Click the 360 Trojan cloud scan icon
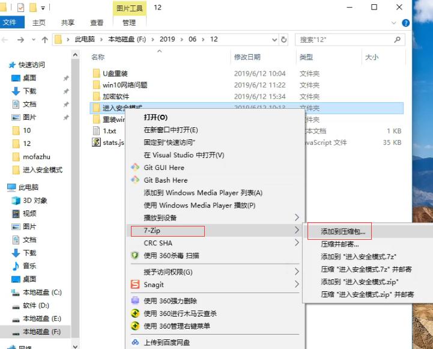This screenshot has height=349, width=433. click(x=135, y=314)
